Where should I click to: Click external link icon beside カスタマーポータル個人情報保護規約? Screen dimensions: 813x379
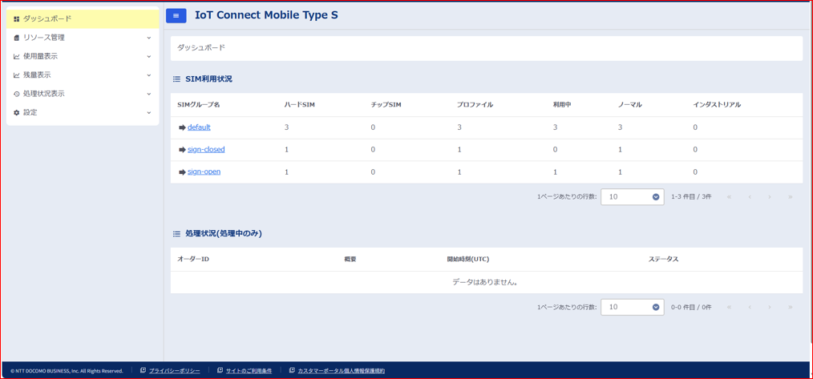pos(293,370)
